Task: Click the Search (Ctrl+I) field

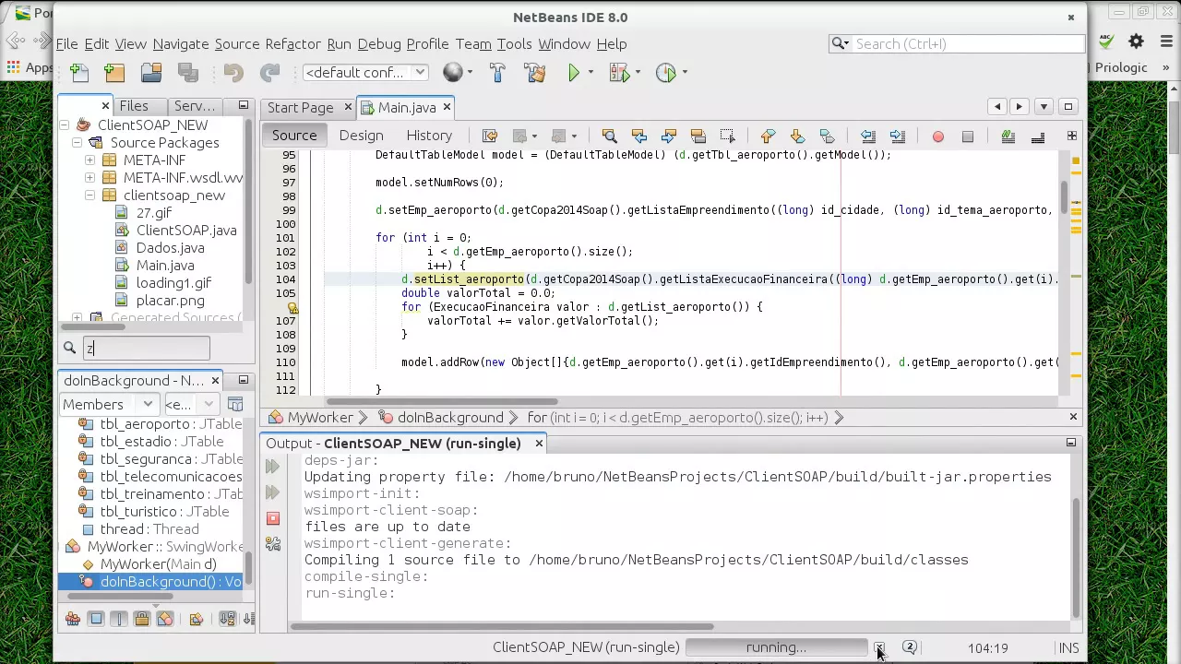Action: (x=957, y=43)
